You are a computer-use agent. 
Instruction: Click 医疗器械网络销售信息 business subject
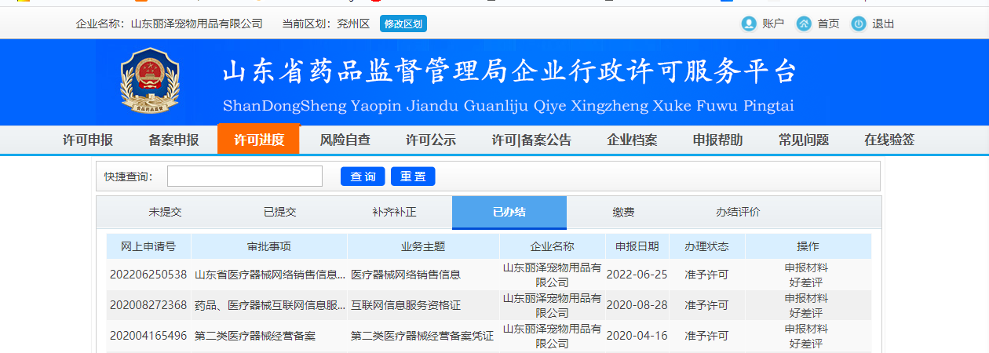tap(406, 275)
